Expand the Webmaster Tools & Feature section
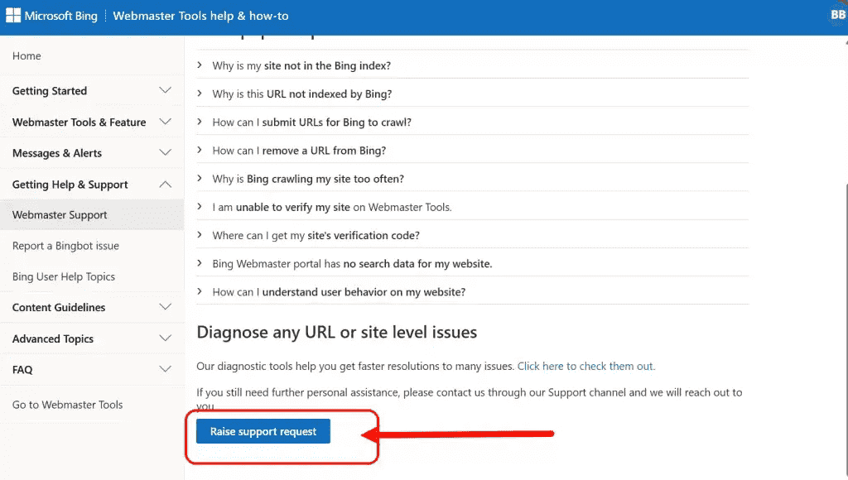The image size is (848, 480). point(91,122)
